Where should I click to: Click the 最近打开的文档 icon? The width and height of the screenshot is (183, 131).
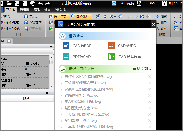62,69
